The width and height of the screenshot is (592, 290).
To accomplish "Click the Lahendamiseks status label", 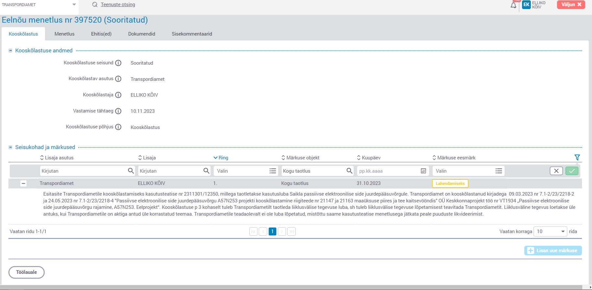I will click(450, 184).
